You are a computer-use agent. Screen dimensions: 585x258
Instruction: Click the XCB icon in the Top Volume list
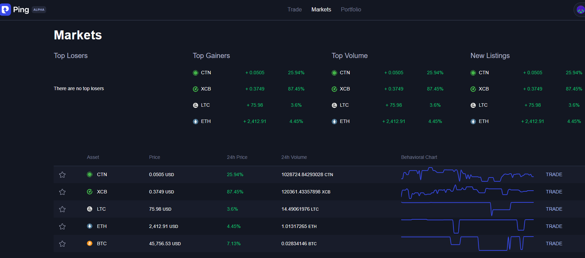pyautogui.click(x=334, y=89)
